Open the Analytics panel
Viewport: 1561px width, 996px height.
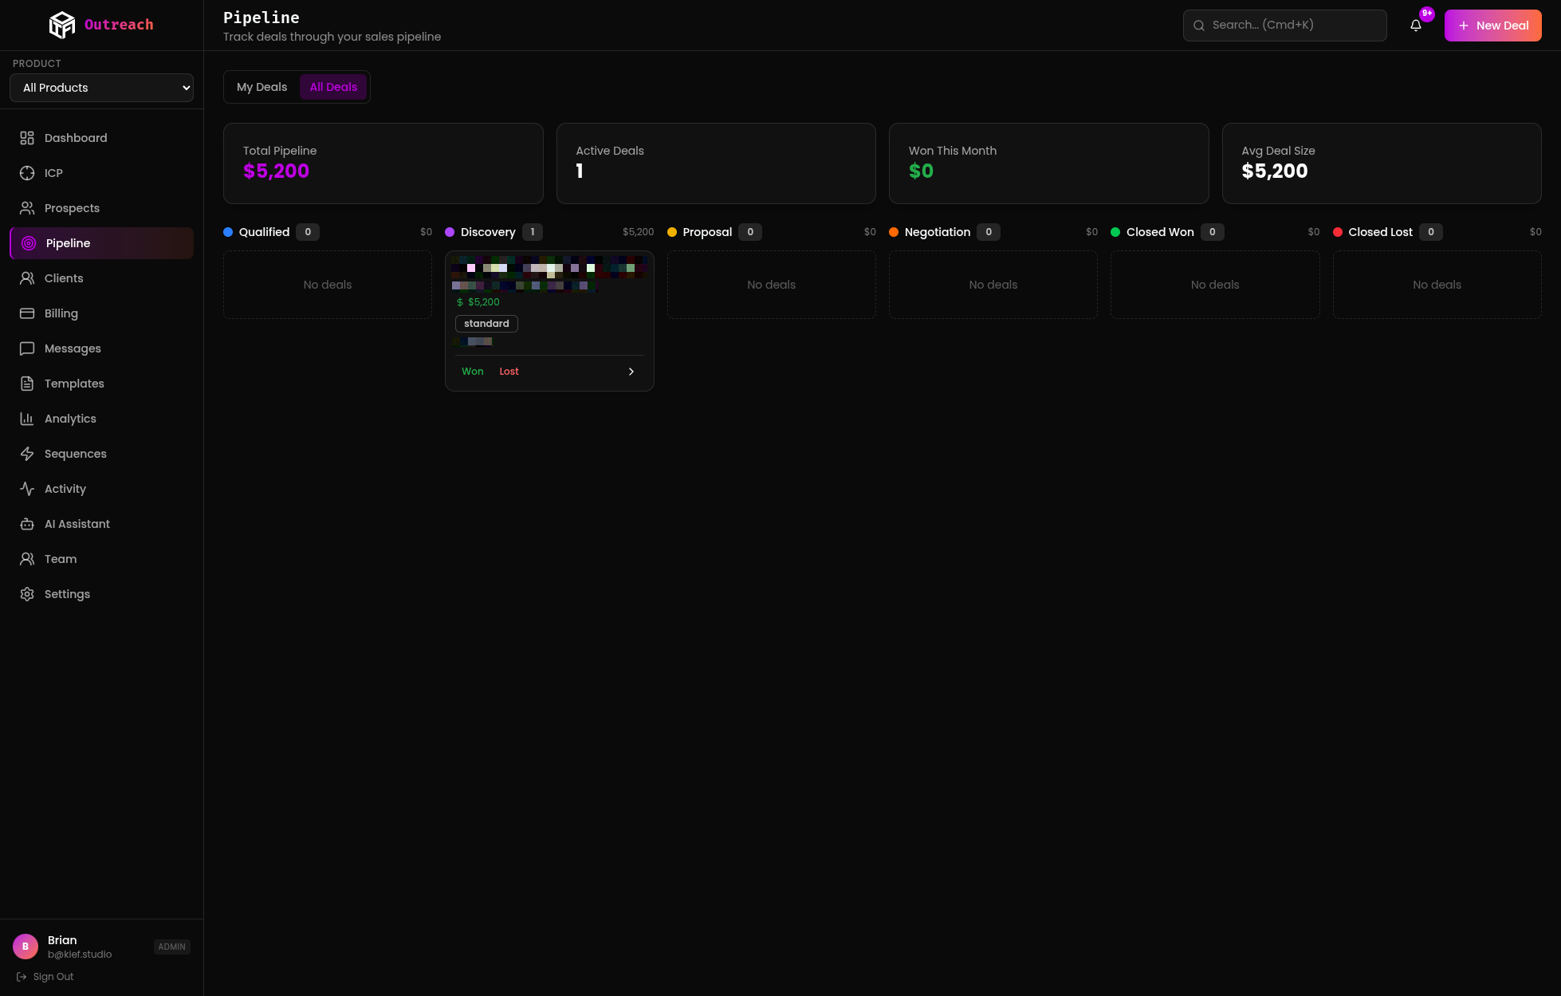coord(70,418)
